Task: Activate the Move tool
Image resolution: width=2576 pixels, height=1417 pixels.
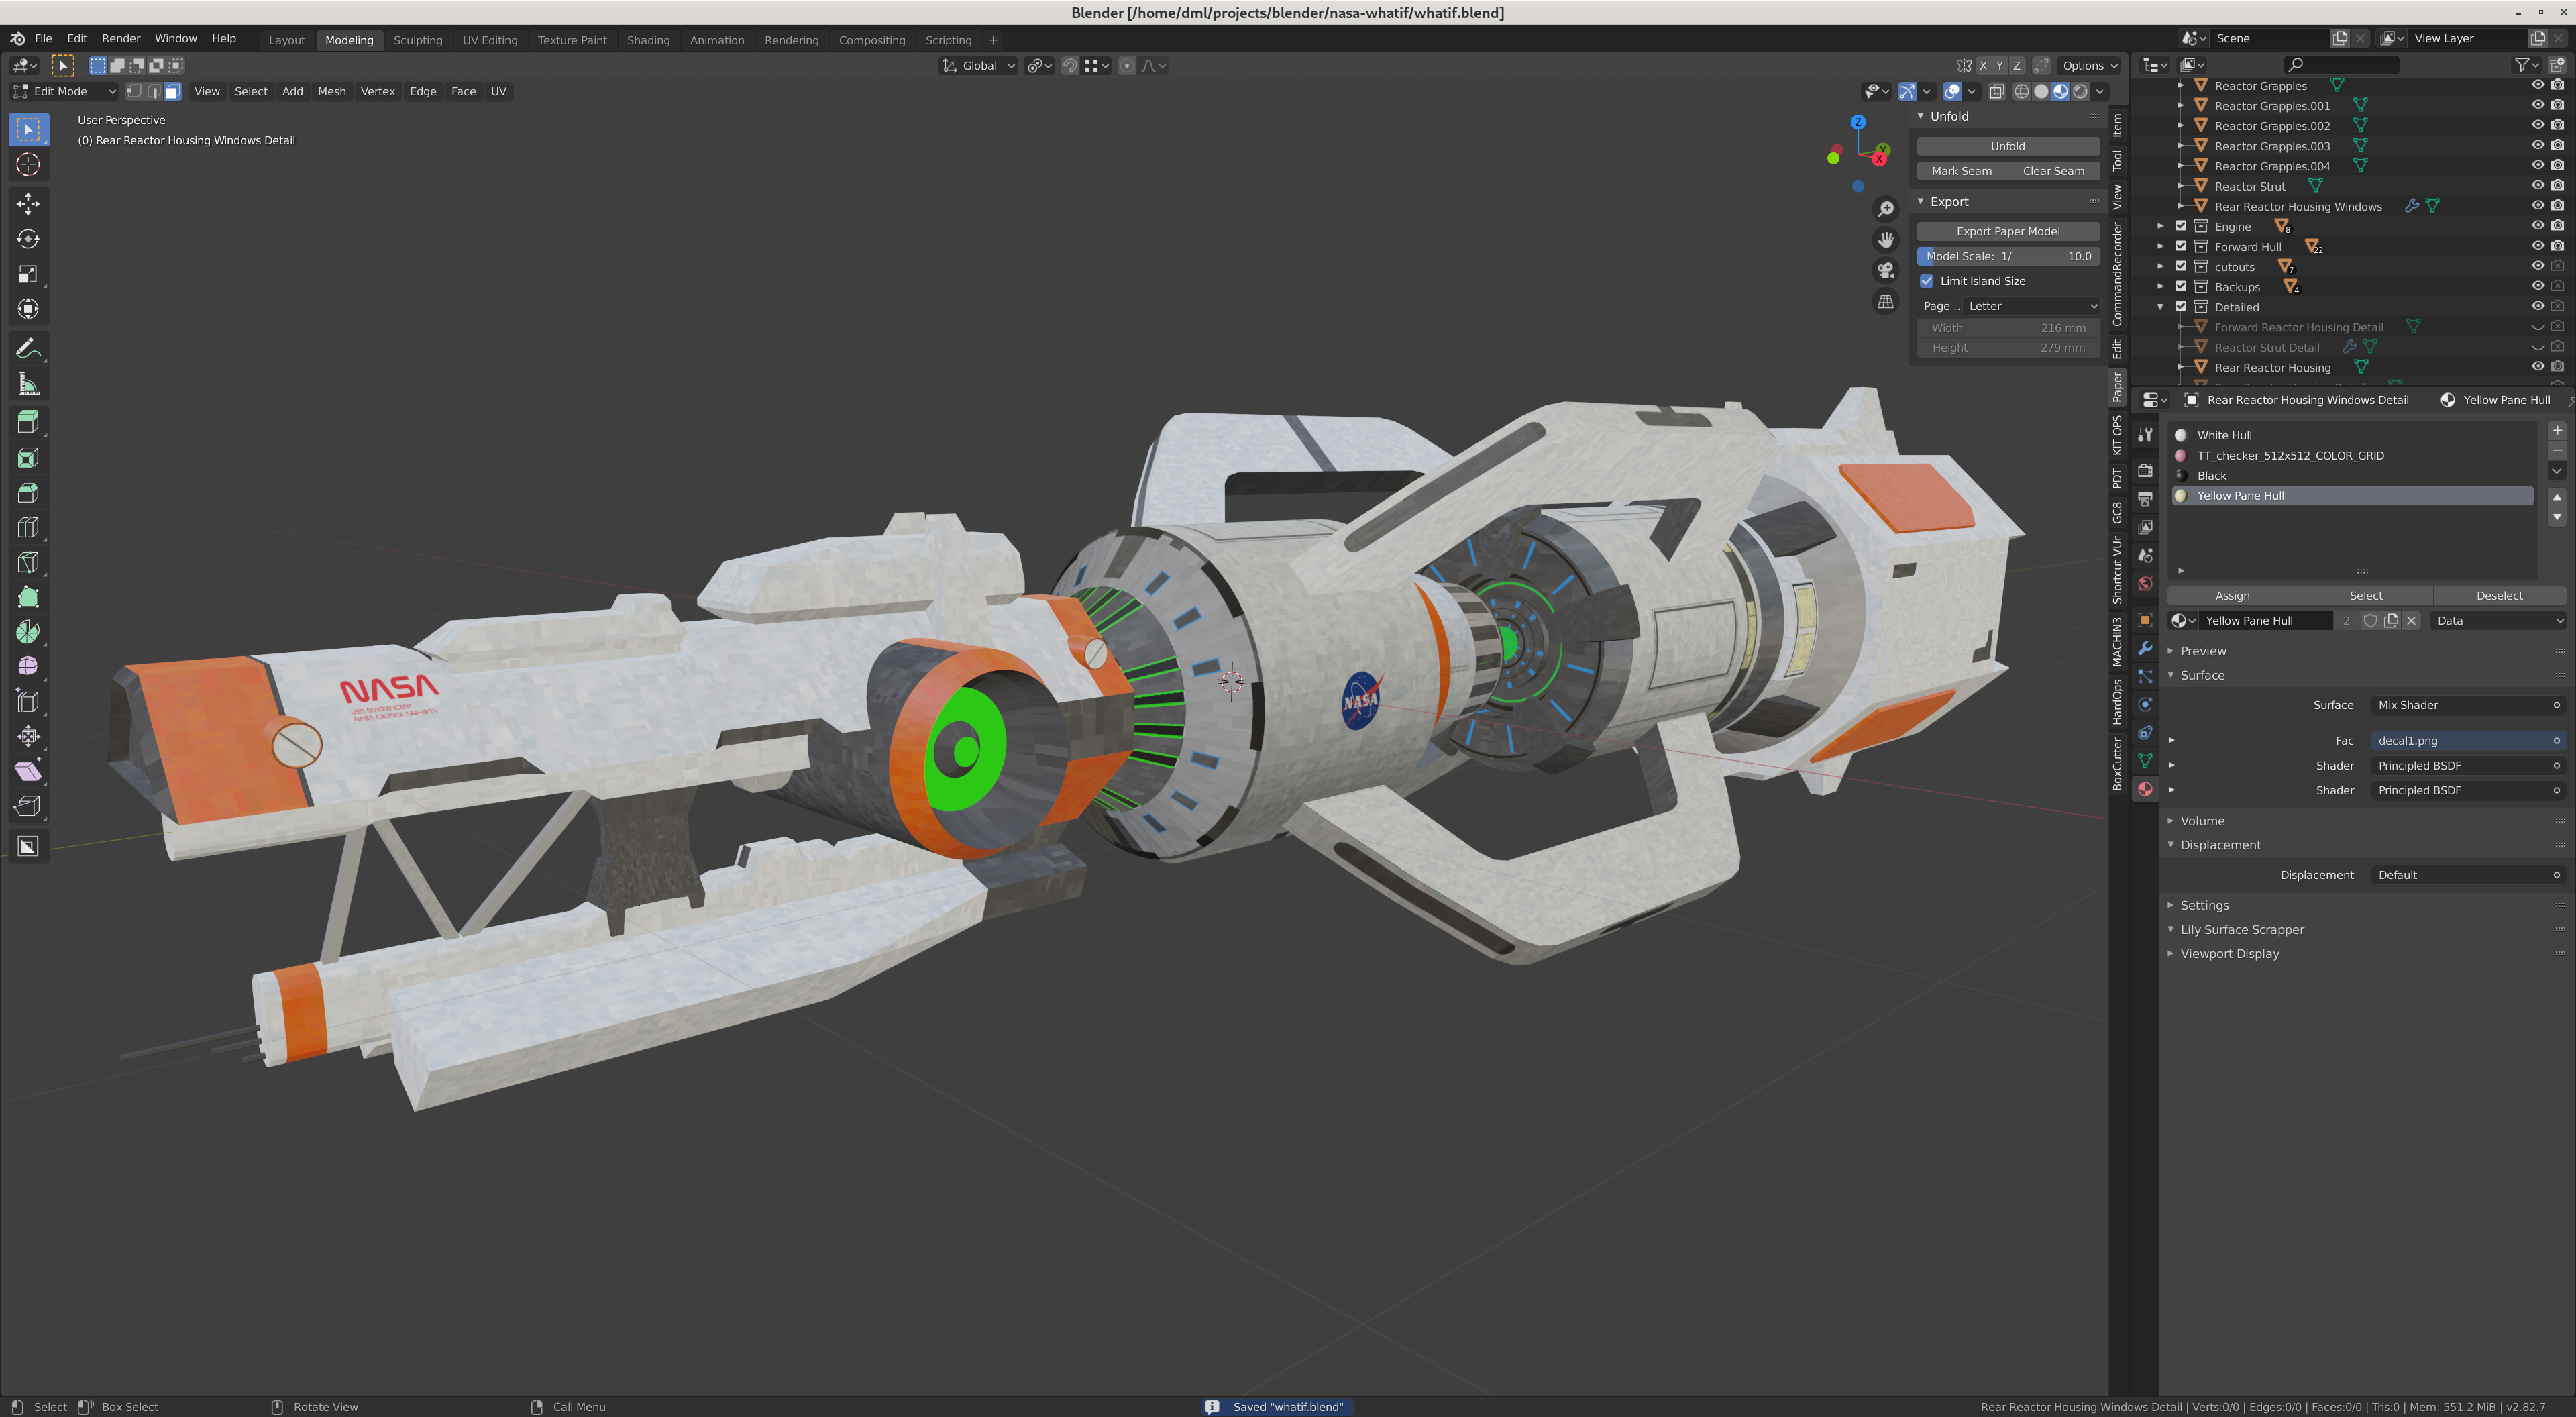Action: pos(28,205)
